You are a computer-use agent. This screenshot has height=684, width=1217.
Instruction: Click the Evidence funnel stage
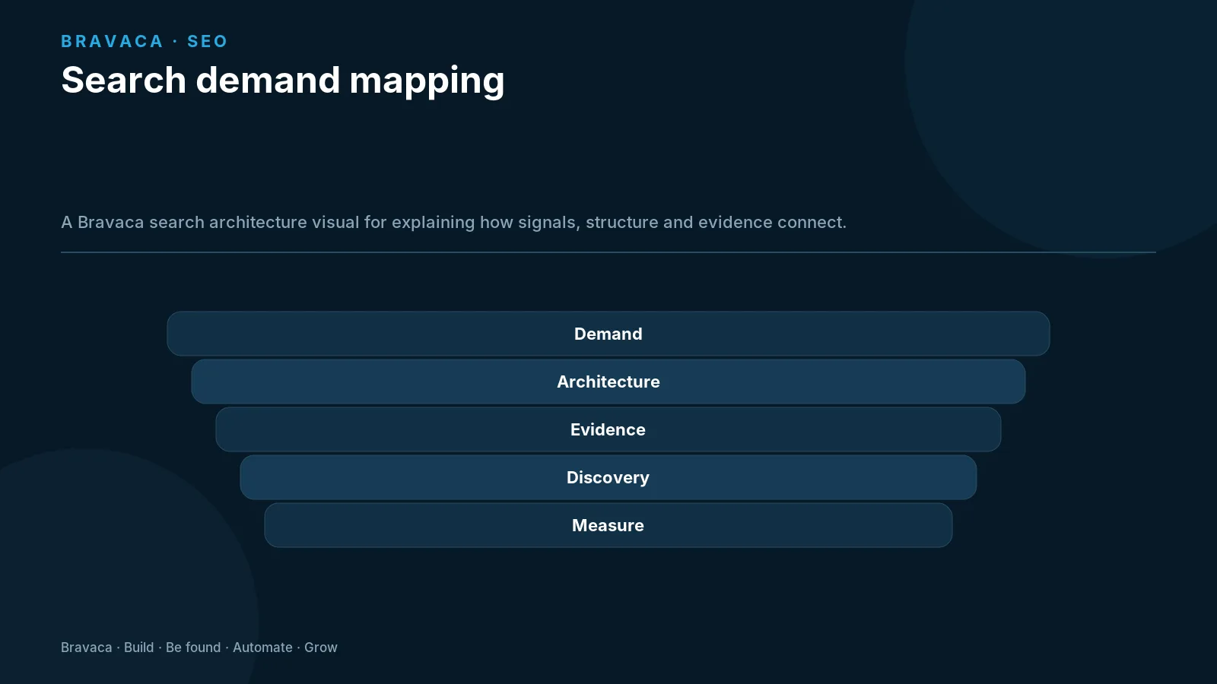608,429
